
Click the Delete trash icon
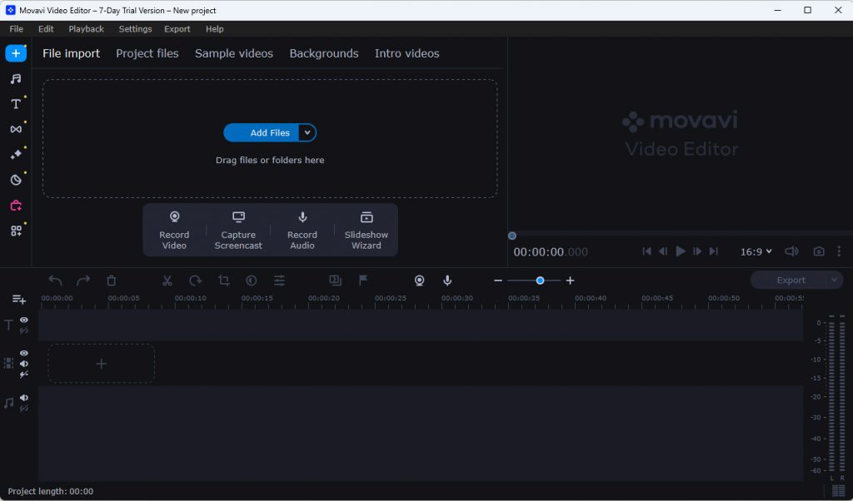coord(111,280)
